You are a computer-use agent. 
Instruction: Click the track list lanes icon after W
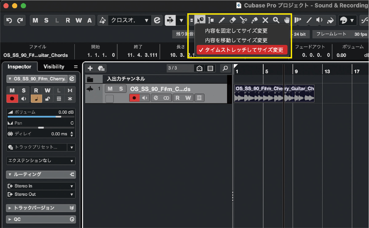(199, 98)
